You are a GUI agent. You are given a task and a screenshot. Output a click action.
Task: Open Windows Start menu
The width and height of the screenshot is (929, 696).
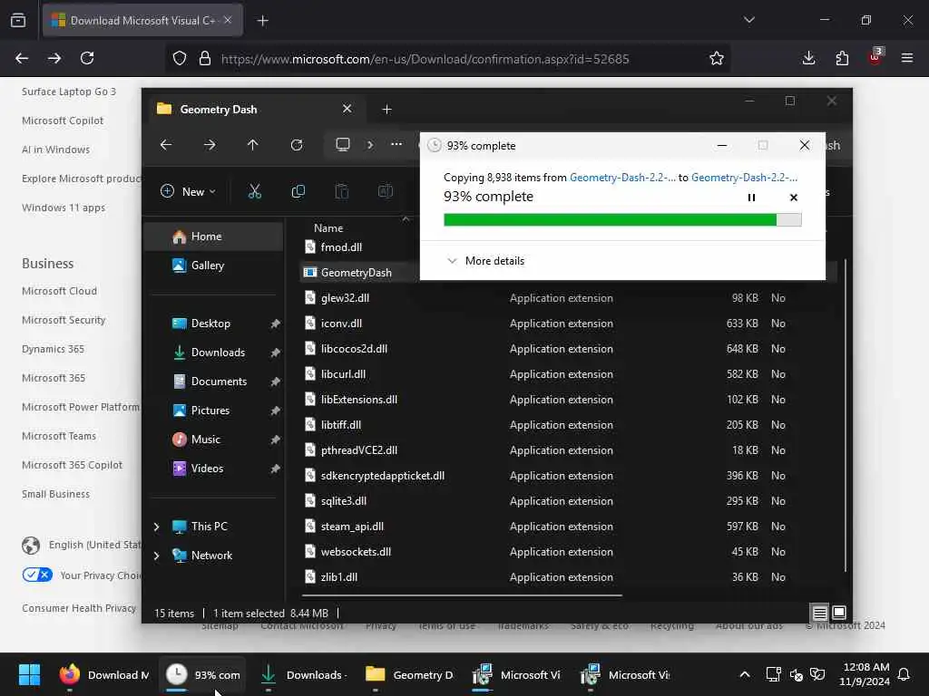pos(29,674)
